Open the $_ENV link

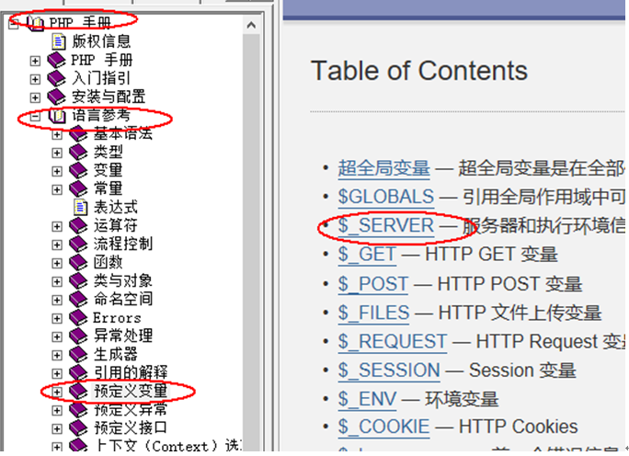point(367,399)
